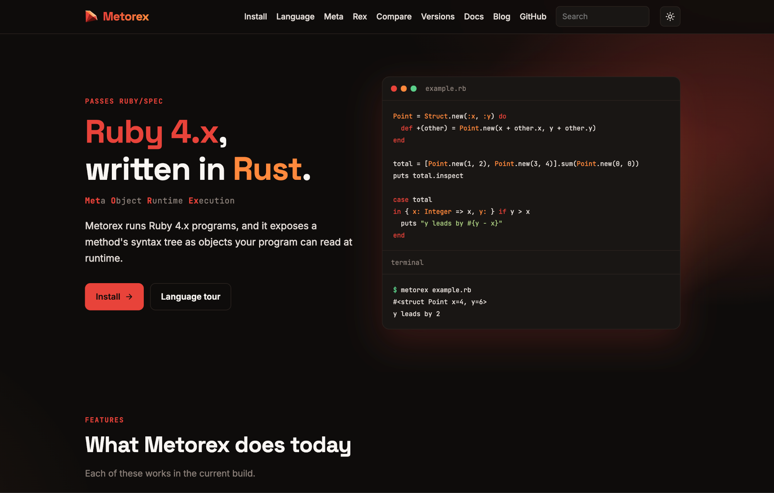774x493 pixels.
Task: Click "Each of these works in the current build."
Action: coord(170,473)
